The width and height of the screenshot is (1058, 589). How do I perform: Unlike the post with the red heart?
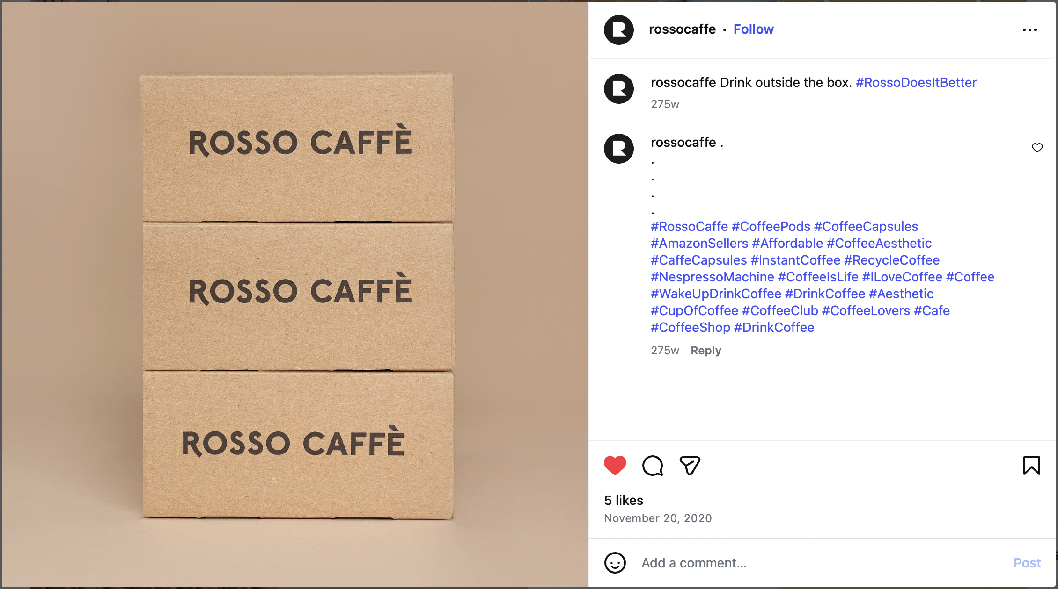615,466
